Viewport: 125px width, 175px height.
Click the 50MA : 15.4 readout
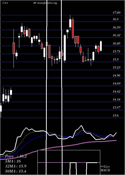(x=16, y=171)
